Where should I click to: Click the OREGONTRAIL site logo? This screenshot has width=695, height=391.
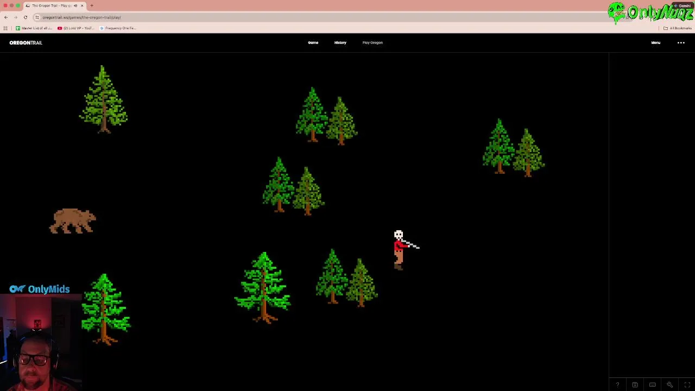click(x=26, y=42)
